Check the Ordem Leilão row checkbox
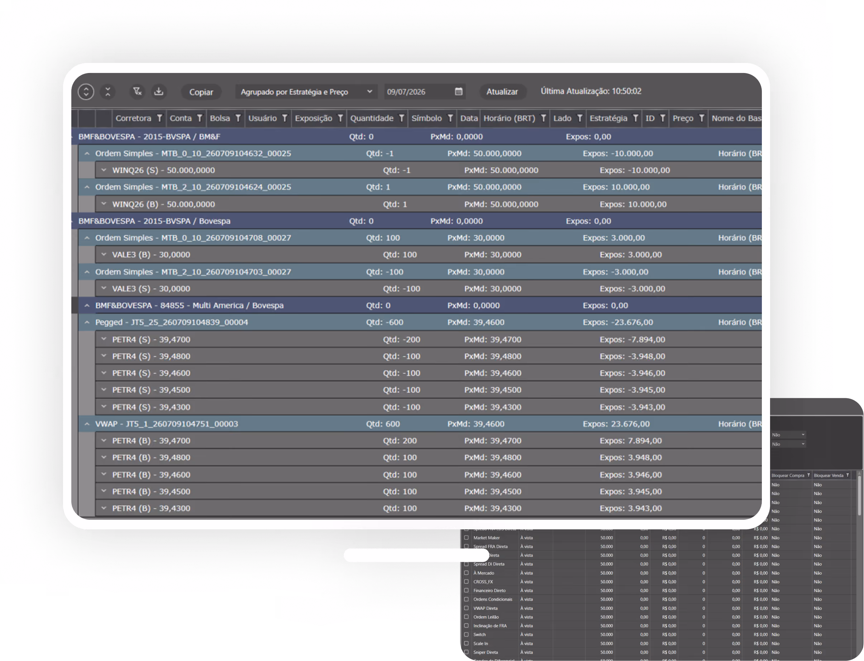This screenshot has width=864, height=661. click(x=467, y=617)
